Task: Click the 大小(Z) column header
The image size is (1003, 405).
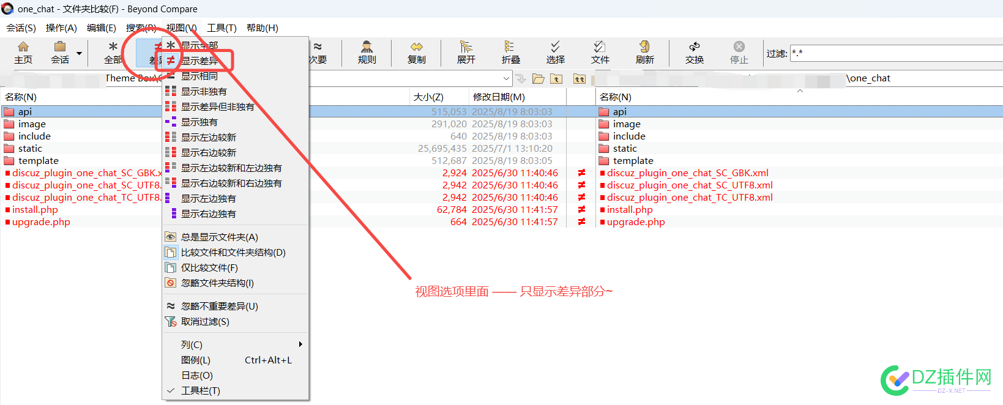Action: point(428,97)
